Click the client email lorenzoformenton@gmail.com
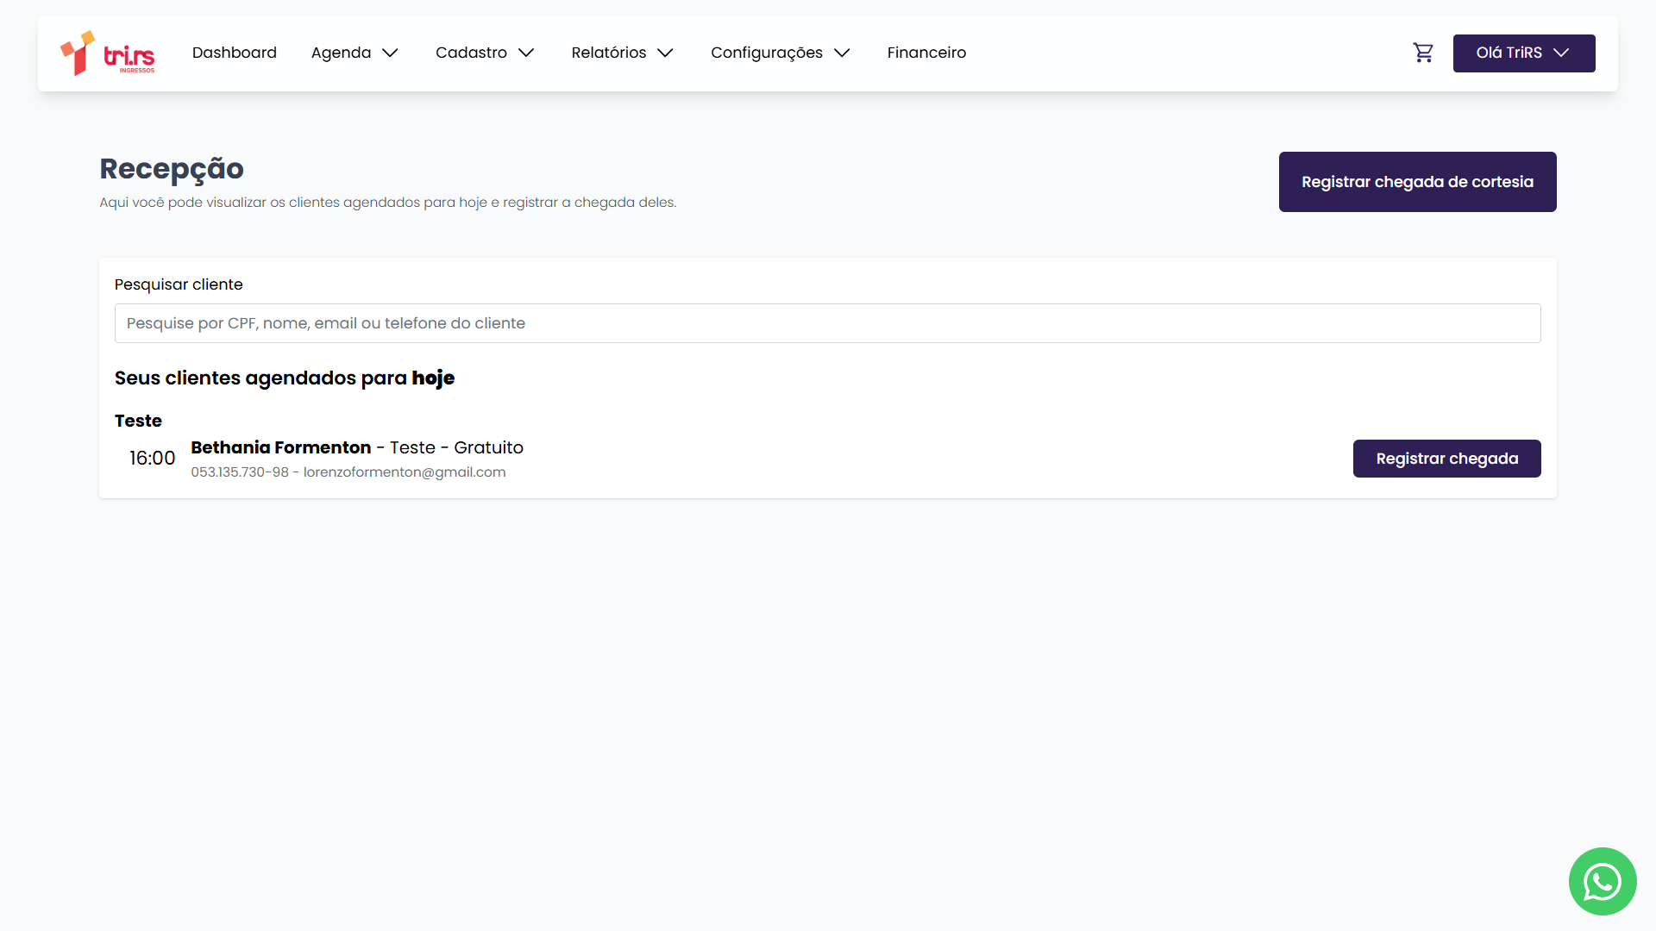 405,472
